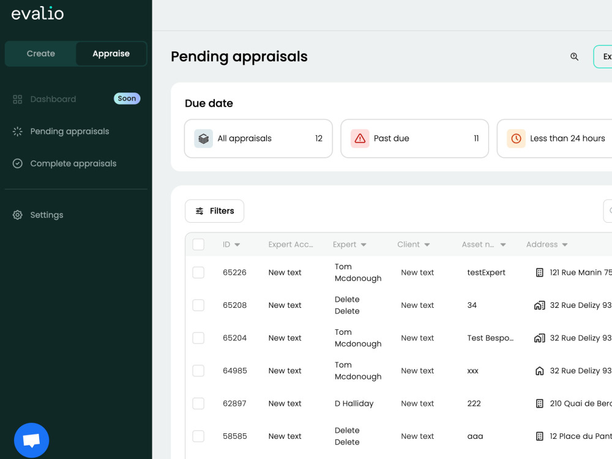Click the 12 count on All appraisals
The width and height of the screenshot is (612, 459).
tap(319, 138)
